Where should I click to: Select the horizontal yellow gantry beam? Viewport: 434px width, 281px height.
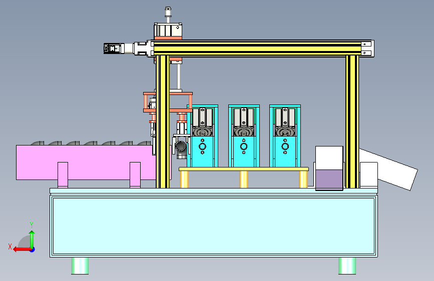click(x=257, y=48)
